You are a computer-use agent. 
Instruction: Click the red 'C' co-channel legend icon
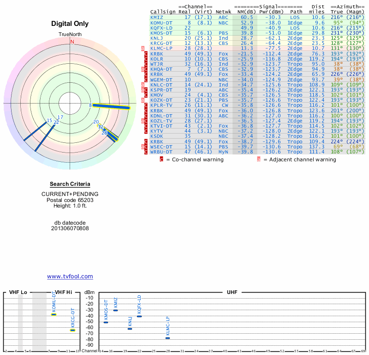tap(161, 159)
